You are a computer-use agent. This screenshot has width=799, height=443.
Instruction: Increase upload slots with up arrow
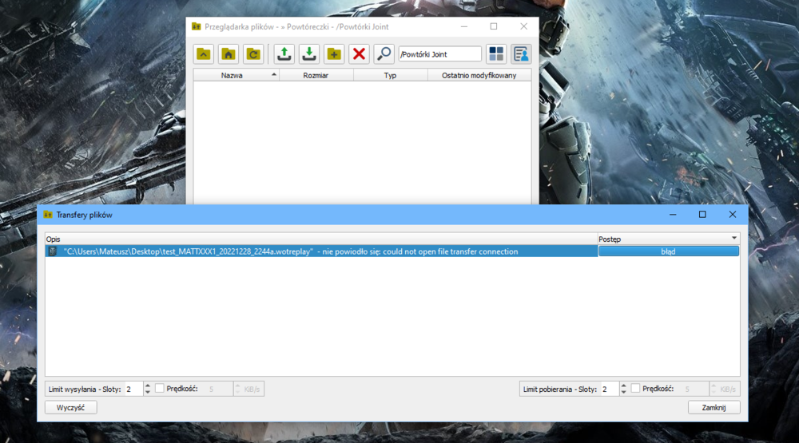[x=148, y=386]
